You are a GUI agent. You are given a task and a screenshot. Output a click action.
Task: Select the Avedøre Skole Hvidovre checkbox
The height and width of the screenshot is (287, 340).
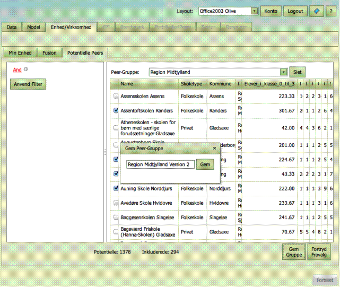116,202
